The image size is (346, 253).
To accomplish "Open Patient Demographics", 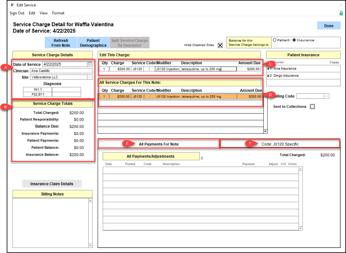I will (x=93, y=43).
